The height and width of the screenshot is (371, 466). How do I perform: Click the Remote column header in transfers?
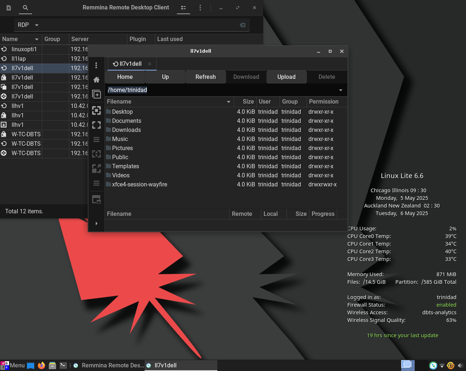245,214
